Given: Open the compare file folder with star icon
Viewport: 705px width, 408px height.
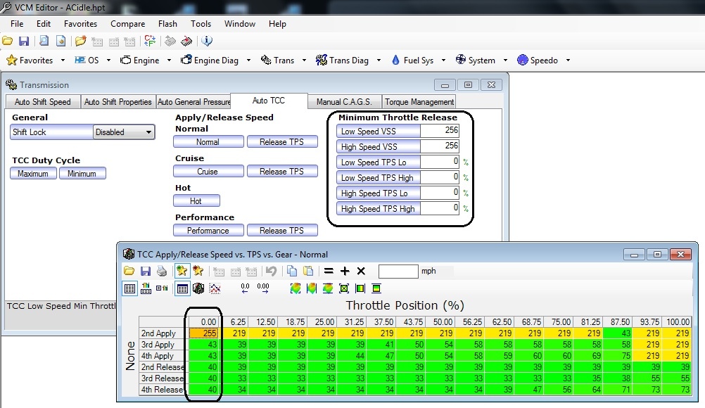Looking at the screenshot, I should pyautogui.click(x=80, y=42).
